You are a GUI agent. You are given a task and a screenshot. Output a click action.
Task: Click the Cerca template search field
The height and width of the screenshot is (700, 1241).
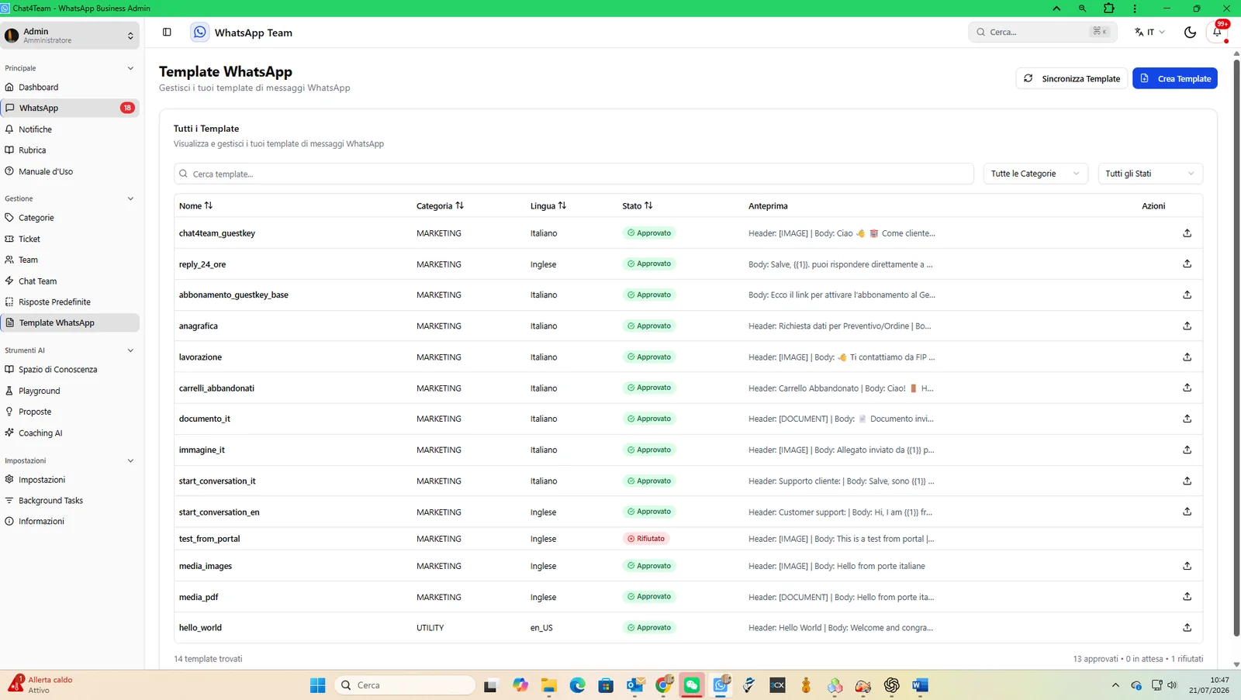tap(574, 174)
